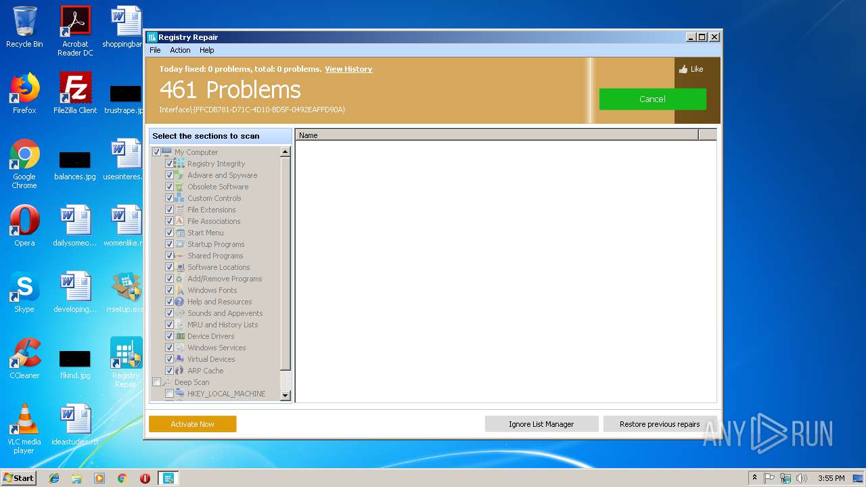Click the File Associations section icon

coord(180,221)
